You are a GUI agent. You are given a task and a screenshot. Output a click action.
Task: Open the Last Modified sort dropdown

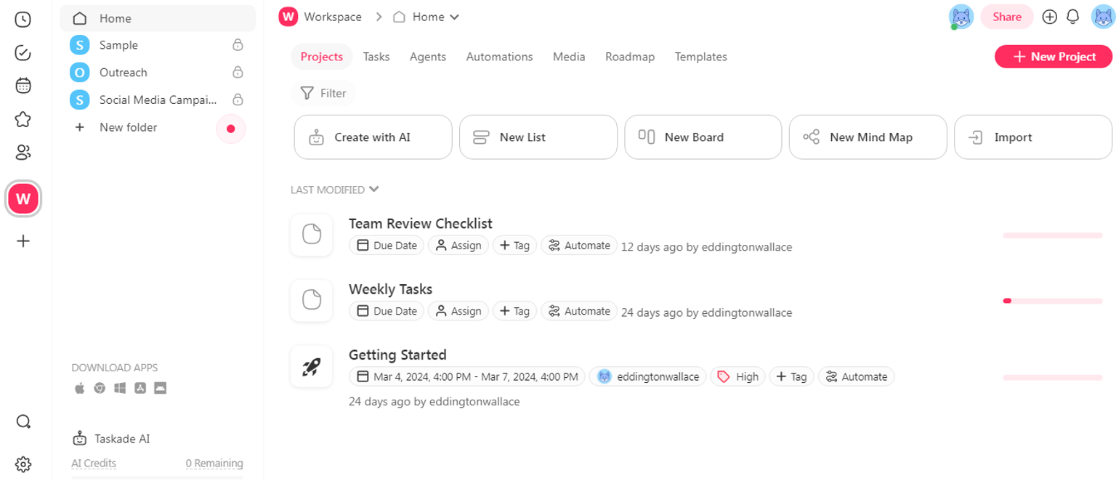[x=334, y=190]
